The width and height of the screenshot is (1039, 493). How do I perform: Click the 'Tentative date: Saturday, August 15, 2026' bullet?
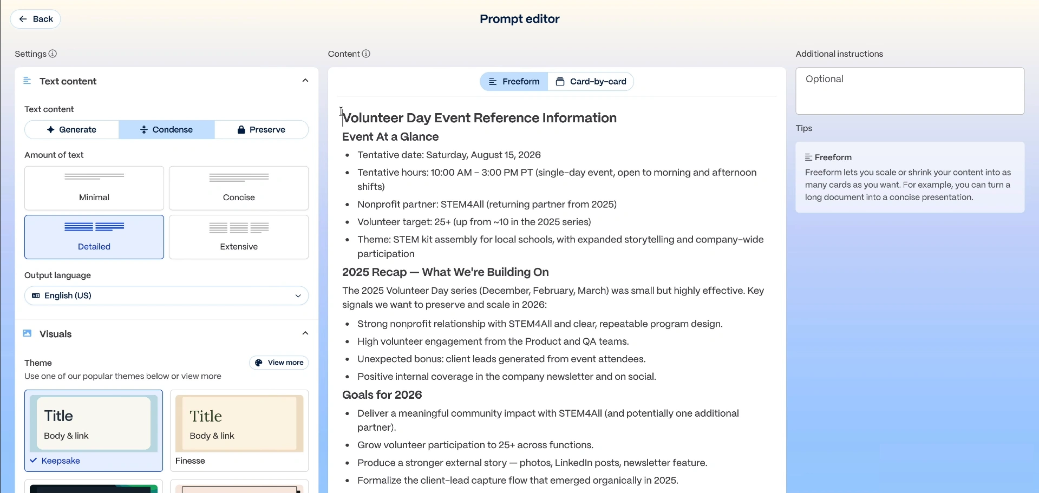coord(449,155)
